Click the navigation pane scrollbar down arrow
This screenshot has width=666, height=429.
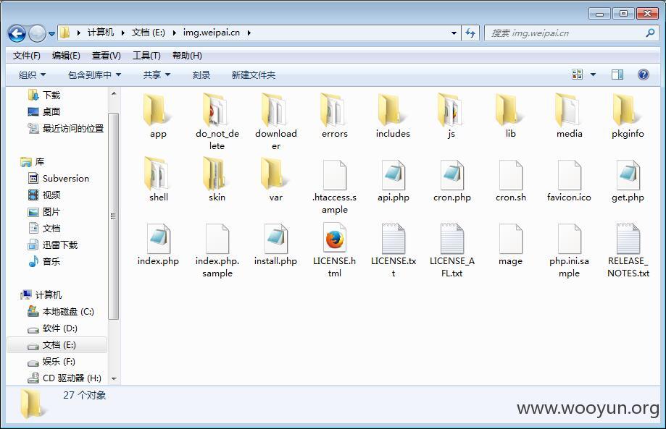113,378
